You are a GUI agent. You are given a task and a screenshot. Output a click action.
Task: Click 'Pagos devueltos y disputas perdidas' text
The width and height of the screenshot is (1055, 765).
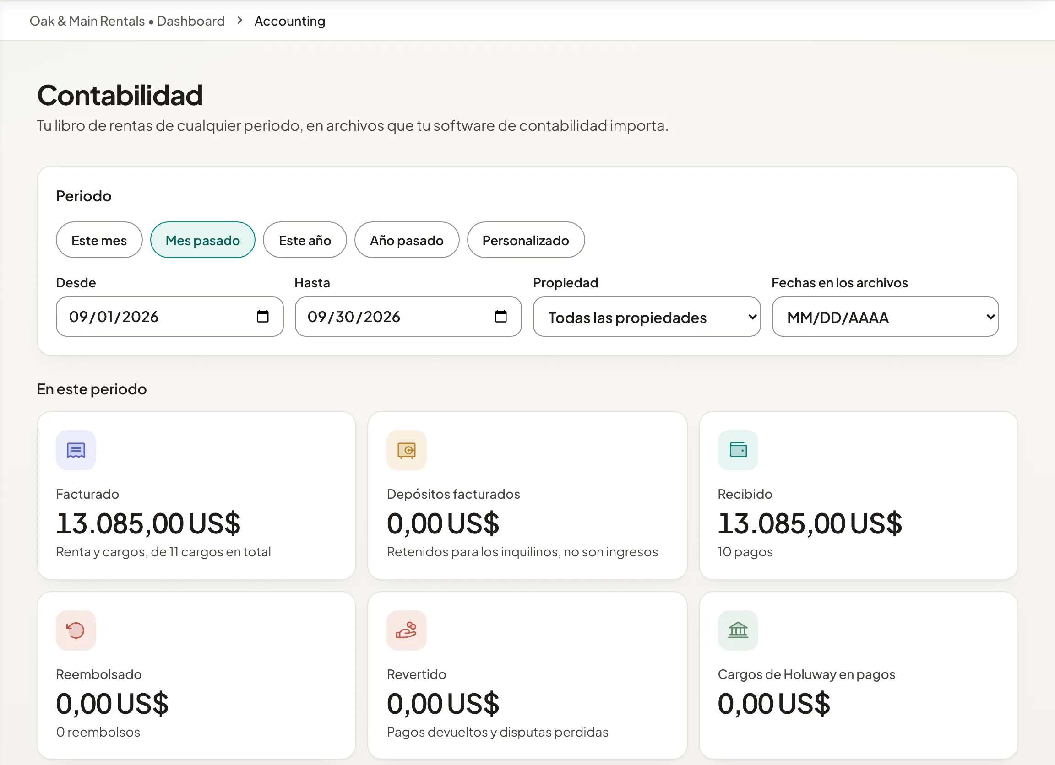(x=498, y=732)
